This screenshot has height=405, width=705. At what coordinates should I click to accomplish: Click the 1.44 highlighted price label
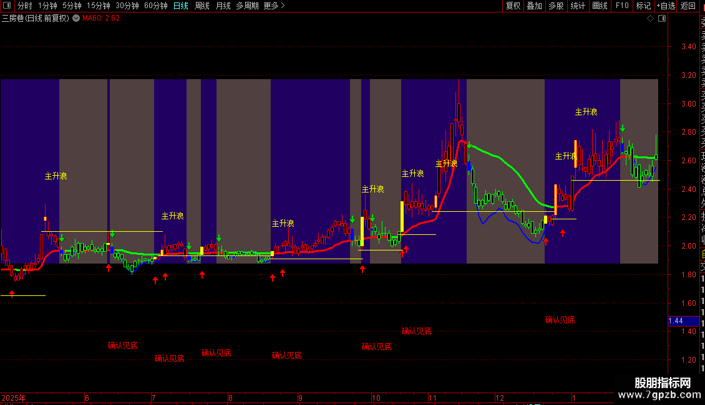point(684,321)
